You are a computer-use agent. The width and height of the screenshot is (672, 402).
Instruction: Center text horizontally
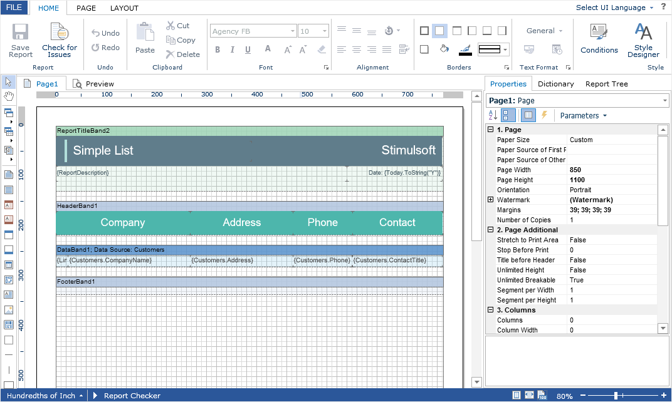357,49
